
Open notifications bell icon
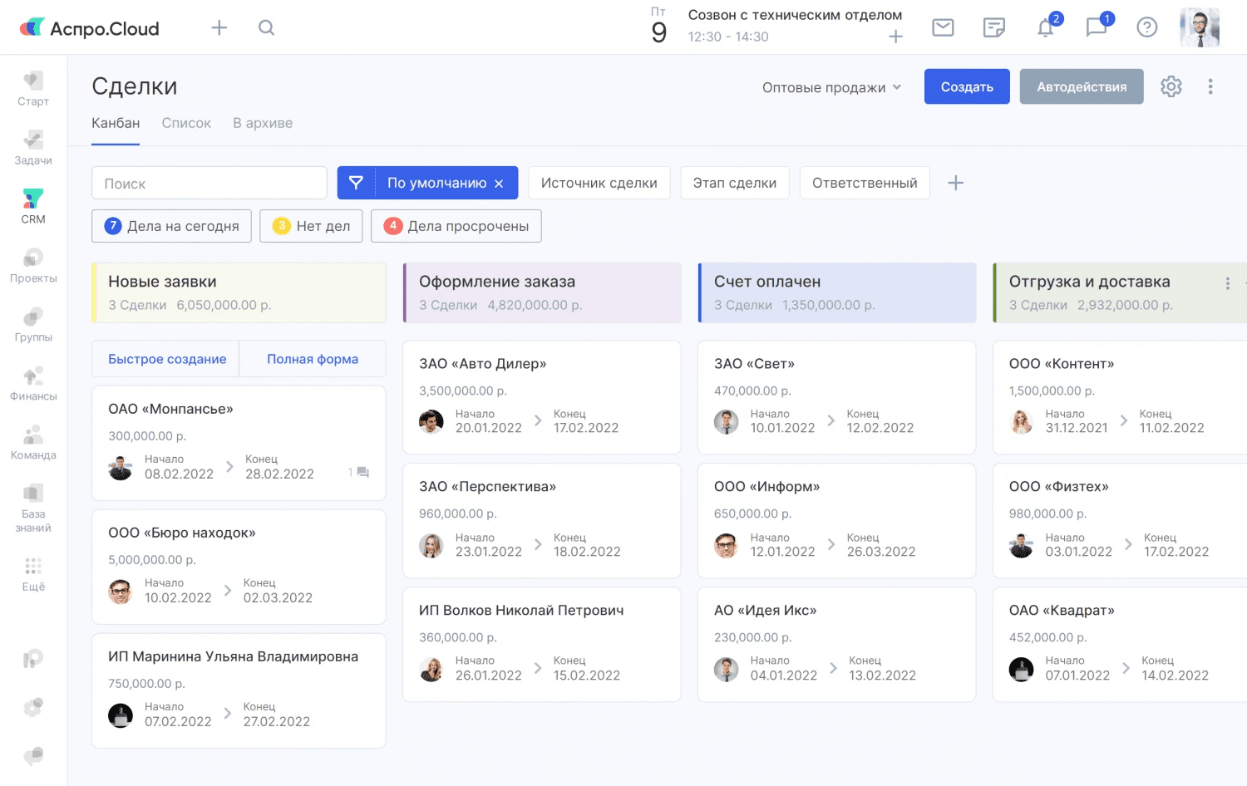point(1046,27)
